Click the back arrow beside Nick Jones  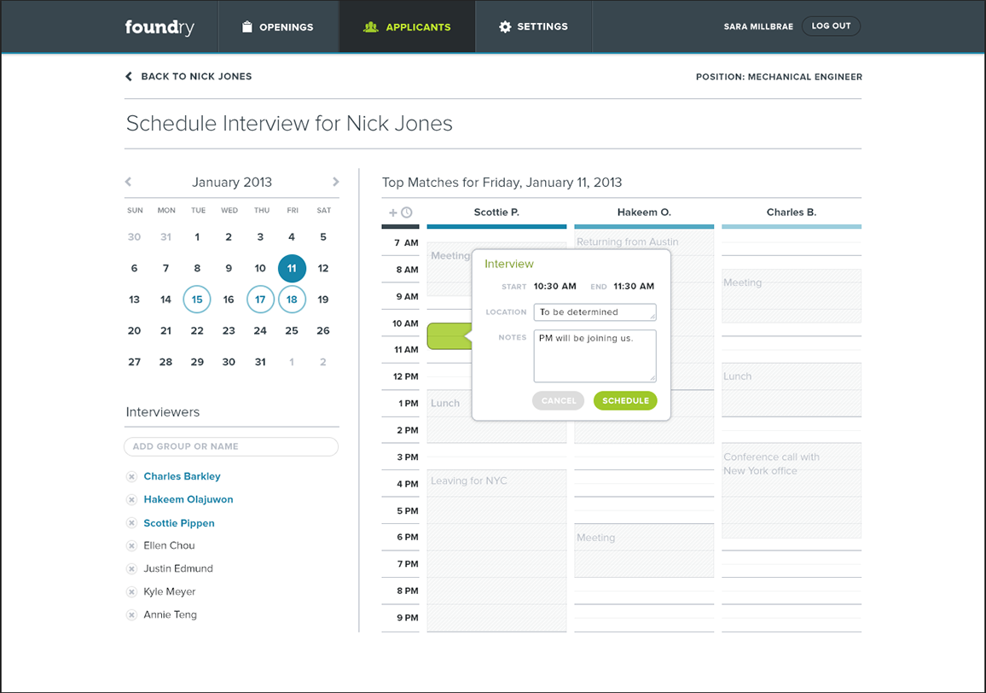(129, 76)
